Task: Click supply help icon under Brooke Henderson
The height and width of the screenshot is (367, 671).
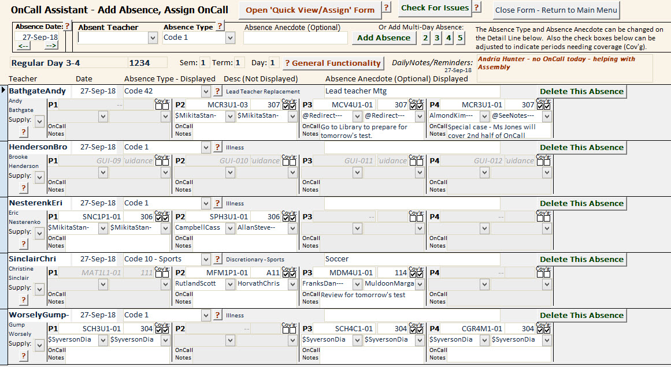Action: (24, 188)
